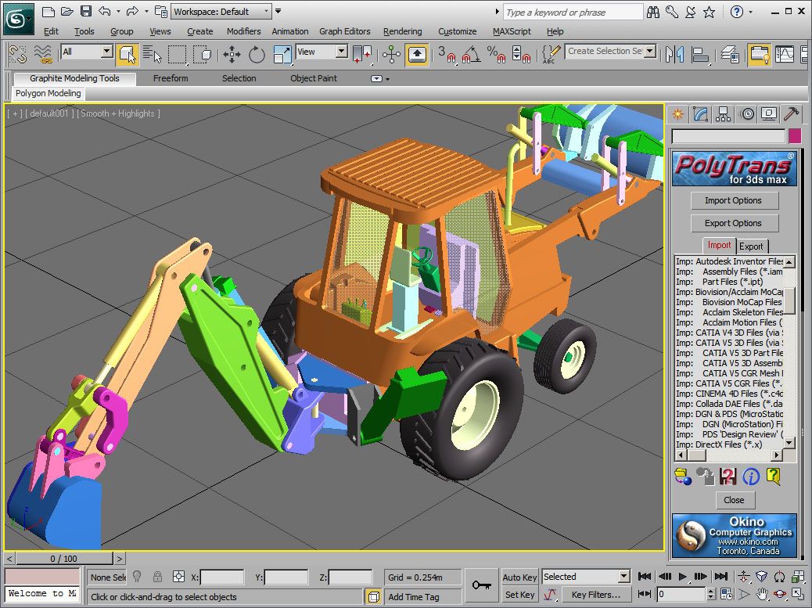This screenshot has height=608, width=812.
Task: Open the Modify command panel tab
Action: (700, 114)
